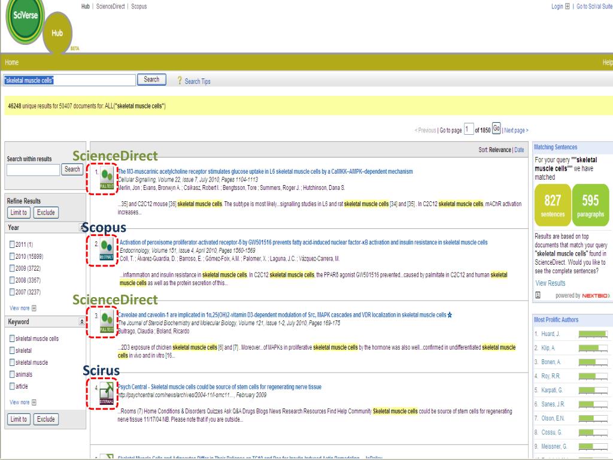Select author Olson, E.N.
The height and width of the screenshot is (460, 613).
click(553, 418)
